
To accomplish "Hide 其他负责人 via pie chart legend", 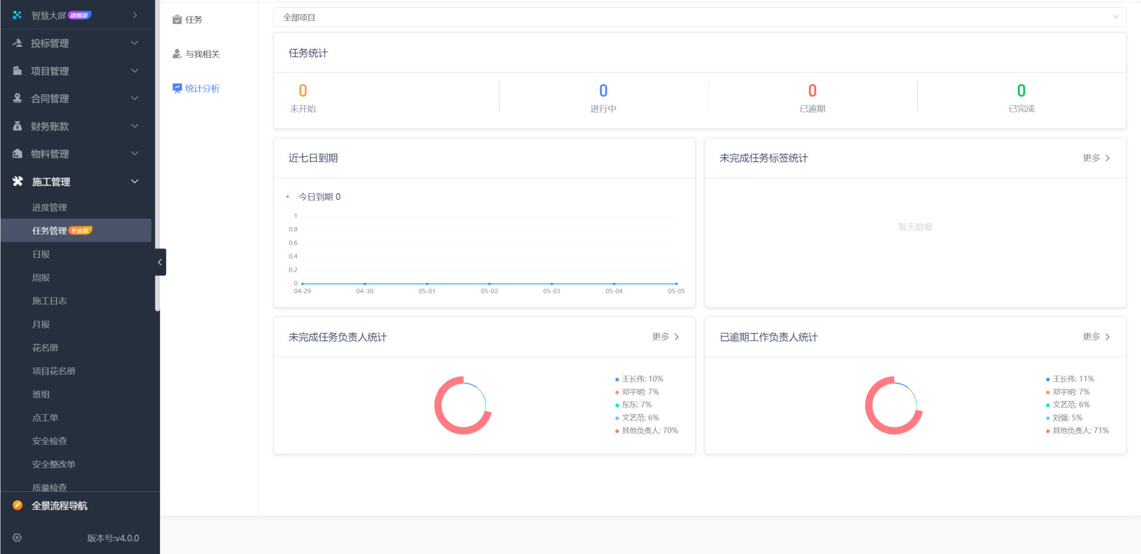I will (x=646, y=430).
